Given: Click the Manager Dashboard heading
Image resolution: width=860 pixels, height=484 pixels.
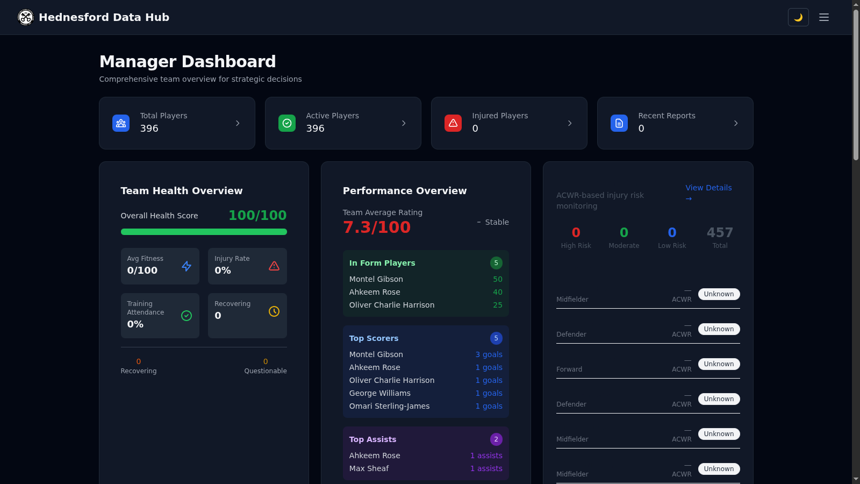Looking at the screenshot, I should pyautogui.click(x=188, y=61).
